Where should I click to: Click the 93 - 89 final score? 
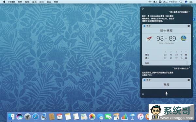166,38
